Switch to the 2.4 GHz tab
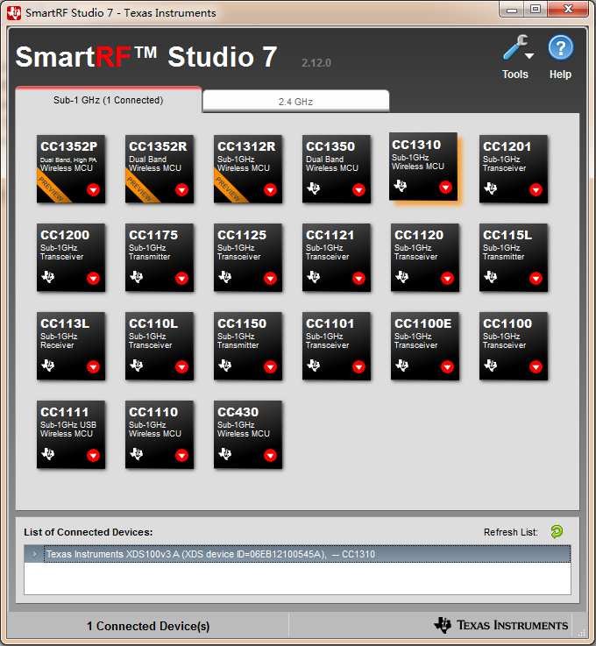 [295, 102]
